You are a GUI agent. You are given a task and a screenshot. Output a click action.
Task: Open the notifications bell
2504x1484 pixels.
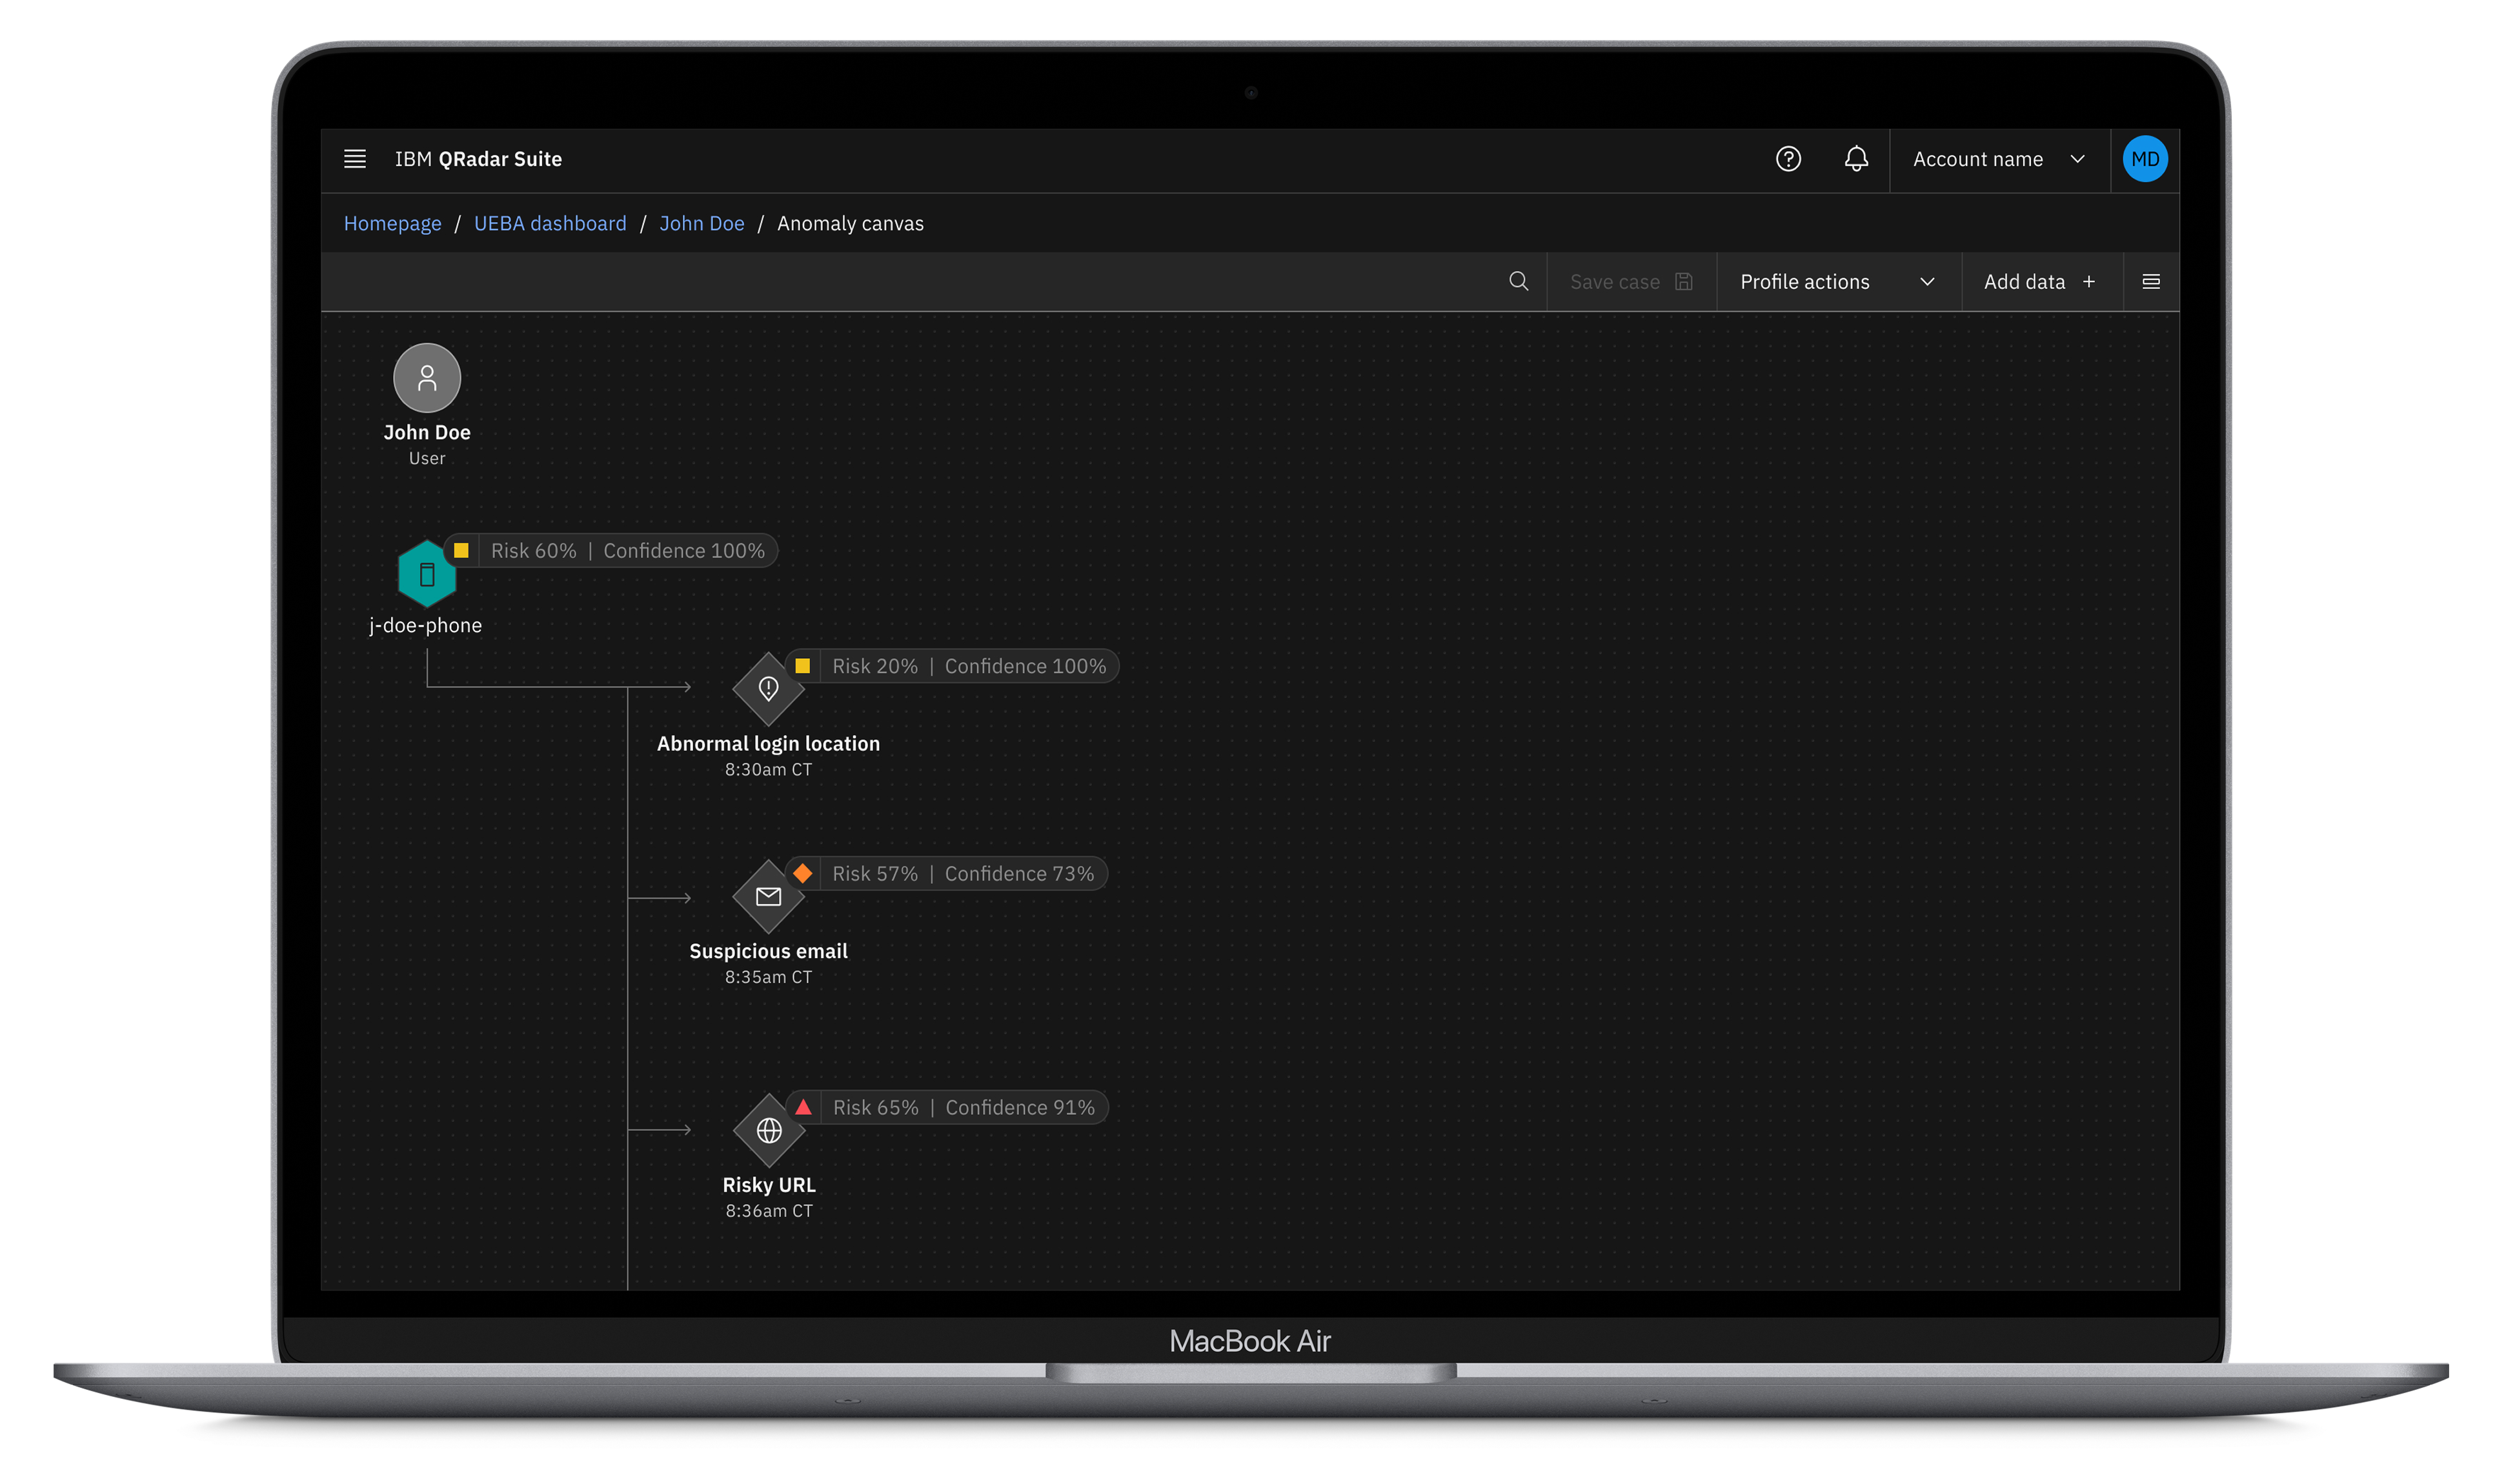click(x=1856, y=159)
